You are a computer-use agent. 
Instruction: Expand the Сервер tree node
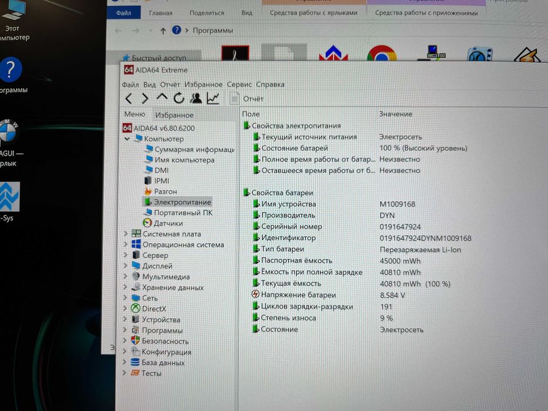[x=126, y=255]
